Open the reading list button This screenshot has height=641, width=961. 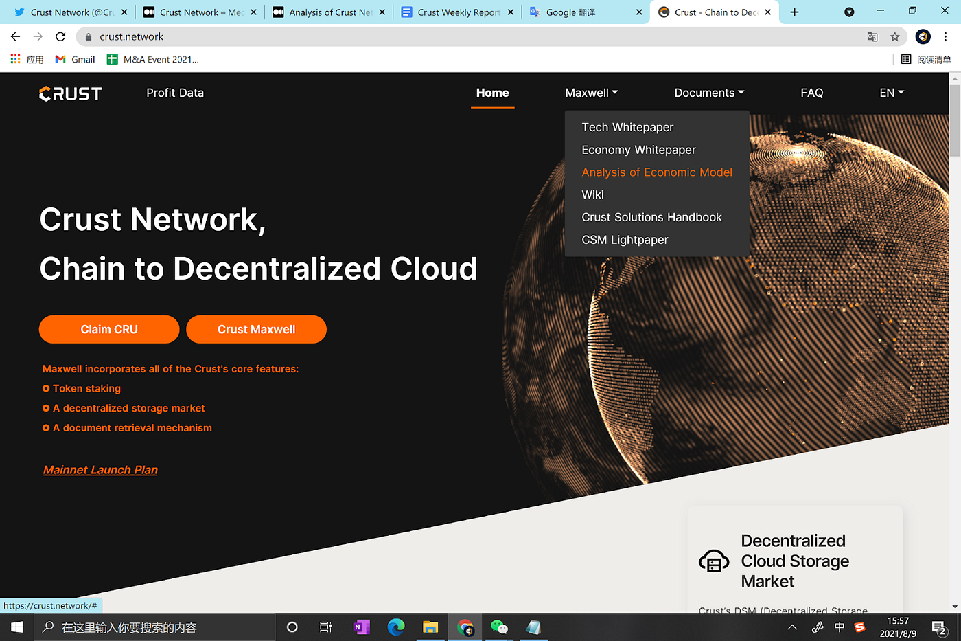[x=926, y=60]
